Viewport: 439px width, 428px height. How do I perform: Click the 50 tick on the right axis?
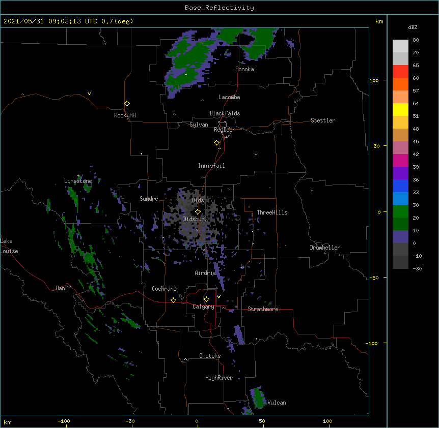(376, 146)
